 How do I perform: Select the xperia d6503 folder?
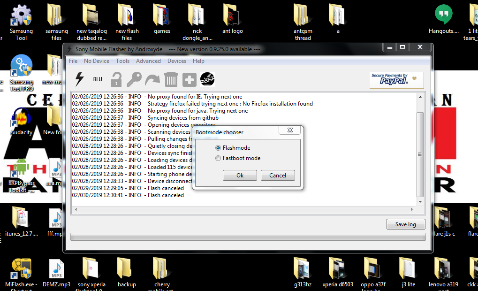[338, 273]
